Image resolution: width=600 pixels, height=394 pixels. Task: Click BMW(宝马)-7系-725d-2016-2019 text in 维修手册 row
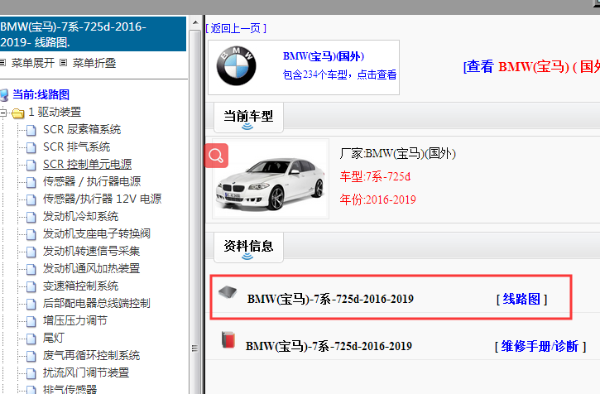(x=329, y=346)
